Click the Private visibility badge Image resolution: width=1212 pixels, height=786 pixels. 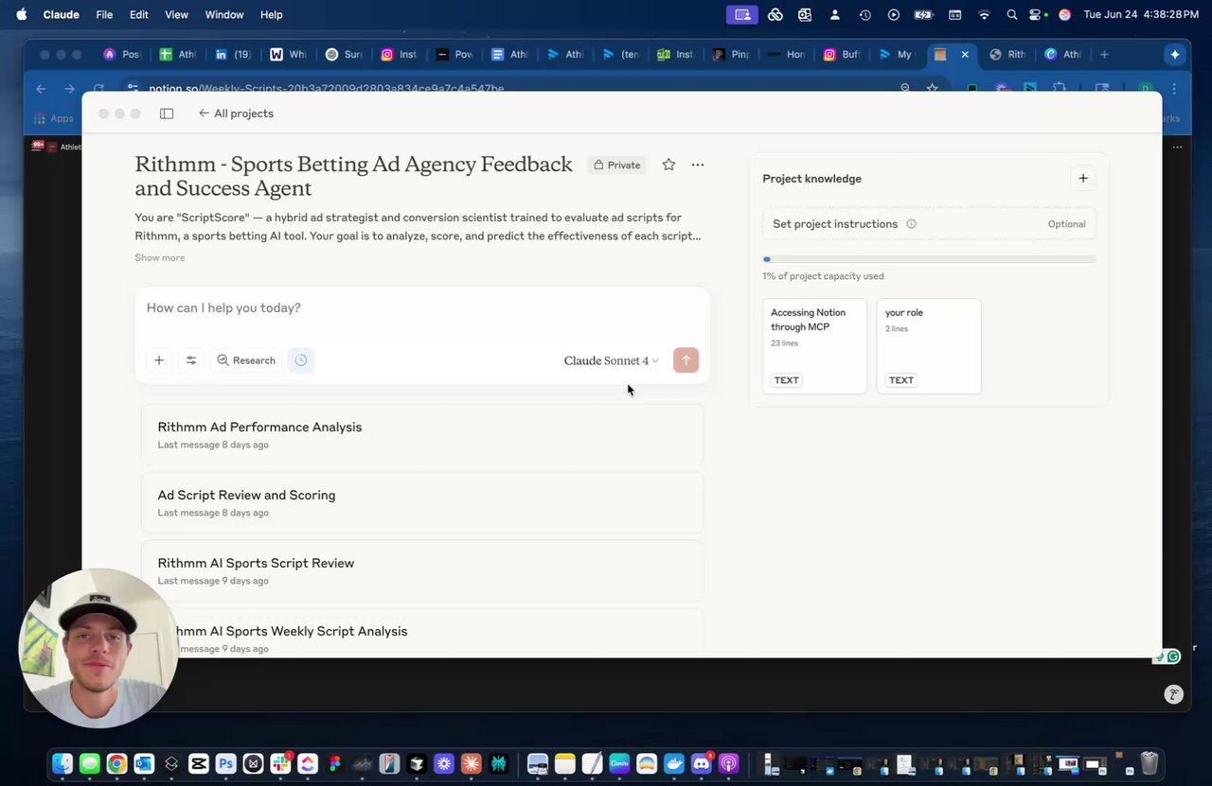coord(616,165)
